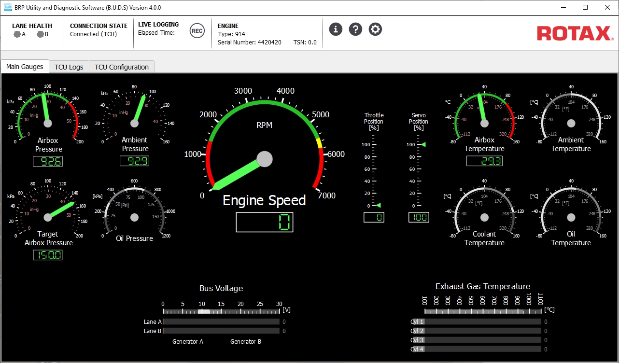
Task: Open help via question mark icon
Action: pos(355,29)
